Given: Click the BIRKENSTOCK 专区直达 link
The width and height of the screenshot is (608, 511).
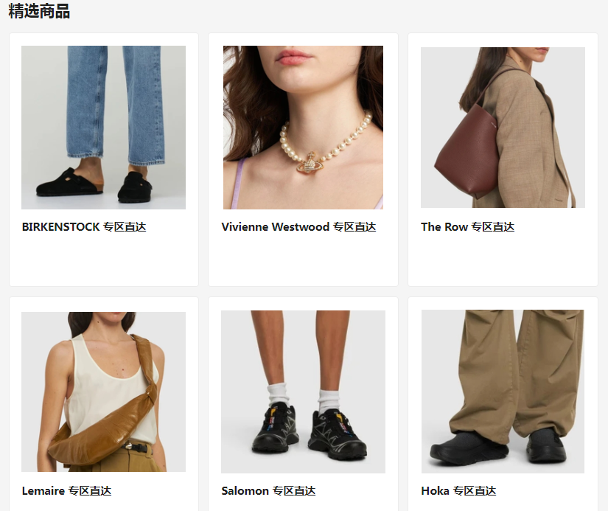Looking at the screenshot, I should pyautogui.click(x=84, y=226).
